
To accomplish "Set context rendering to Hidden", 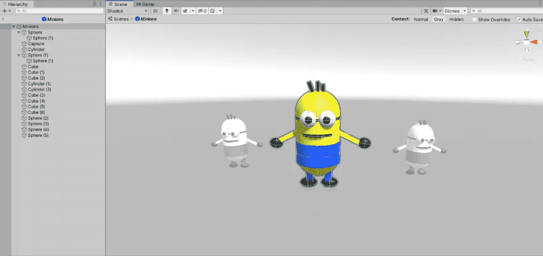I will click(x=456, y=20).
